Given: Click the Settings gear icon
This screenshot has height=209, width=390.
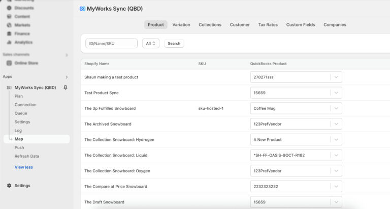Looking at the screenshot, I should (x=9, y=186).
